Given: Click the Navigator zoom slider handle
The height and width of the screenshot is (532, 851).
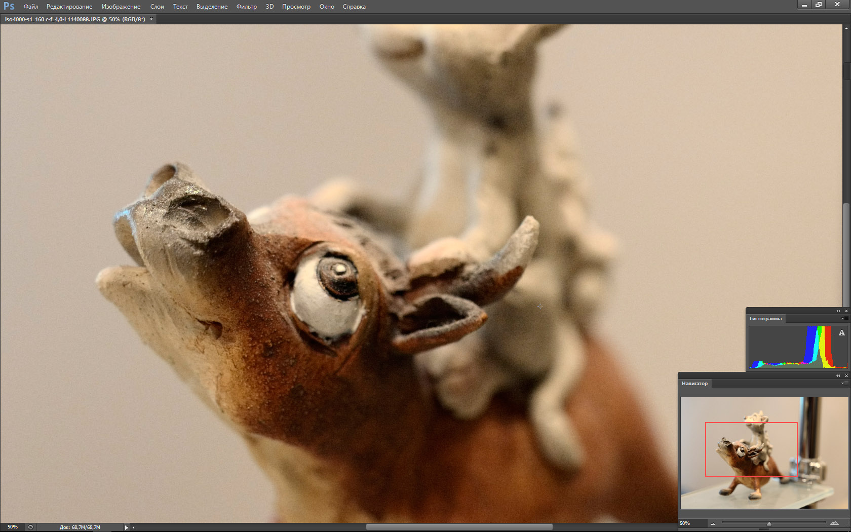Looking at the screenshot, I should (x=769, y=523).
